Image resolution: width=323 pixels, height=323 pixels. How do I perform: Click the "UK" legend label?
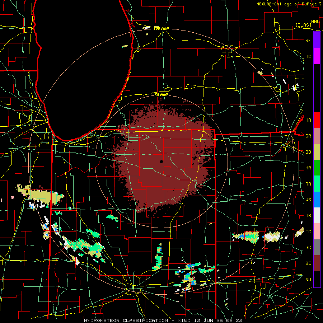click(308, 56)
